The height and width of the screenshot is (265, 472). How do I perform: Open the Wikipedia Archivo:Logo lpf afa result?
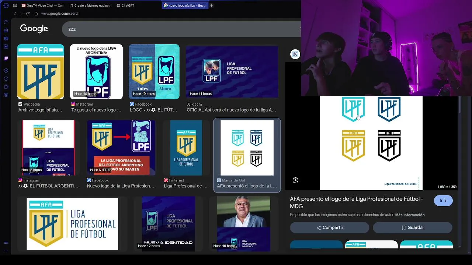pos(41,110)
